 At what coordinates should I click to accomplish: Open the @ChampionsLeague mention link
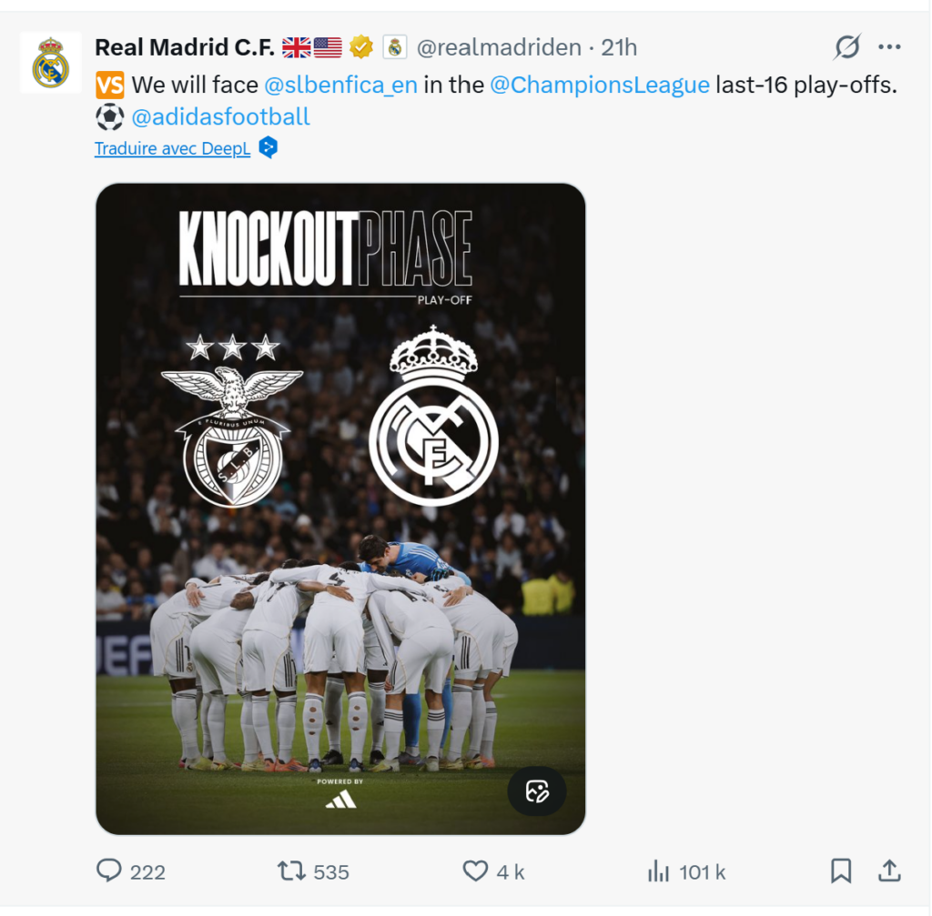600,85
